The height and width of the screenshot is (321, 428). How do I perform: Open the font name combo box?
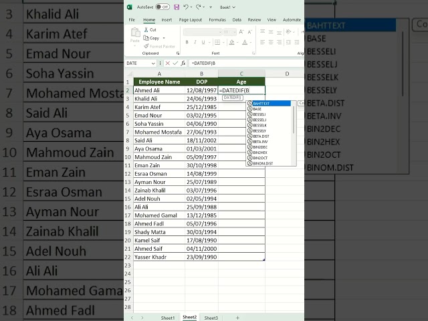[203, 32]
